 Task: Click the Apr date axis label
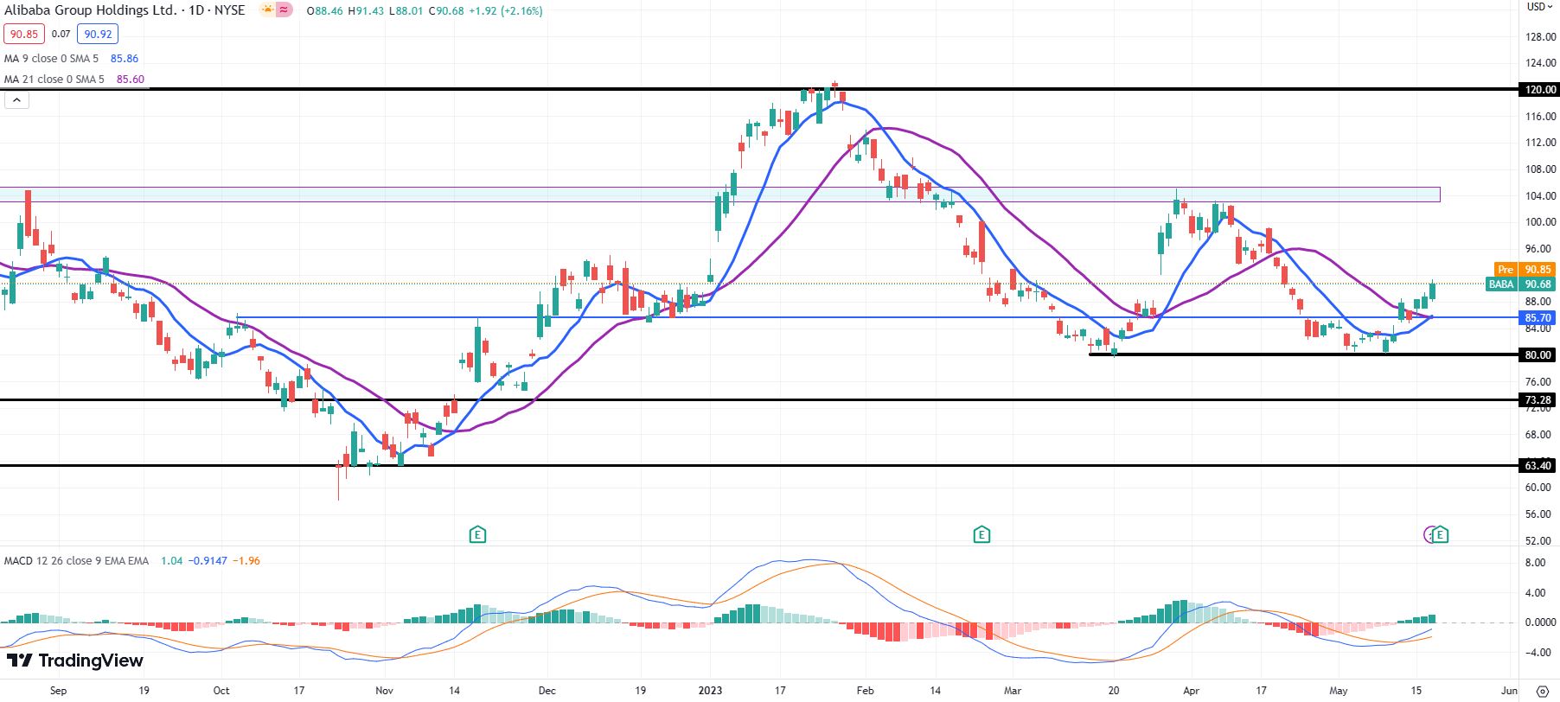[x=1192, y=691]
